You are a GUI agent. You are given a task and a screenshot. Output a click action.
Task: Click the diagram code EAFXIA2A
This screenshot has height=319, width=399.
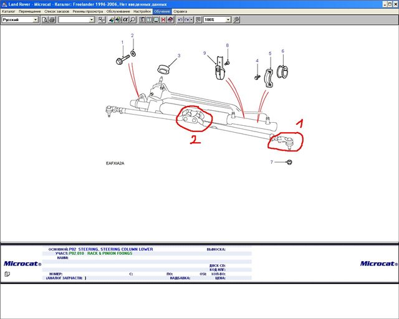click(x=115, y=163)
